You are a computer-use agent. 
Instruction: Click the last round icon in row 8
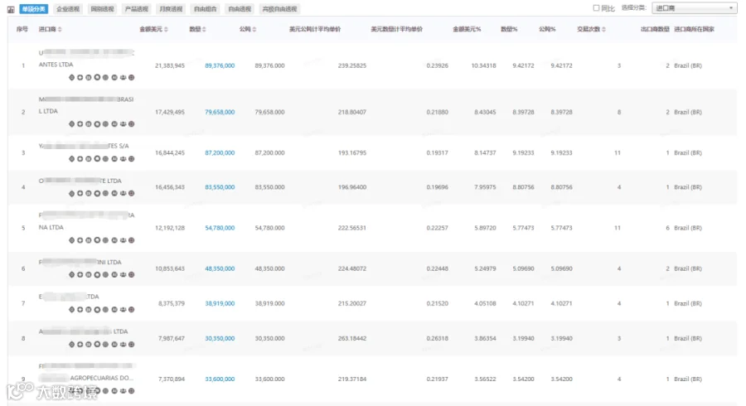point(131,344)
